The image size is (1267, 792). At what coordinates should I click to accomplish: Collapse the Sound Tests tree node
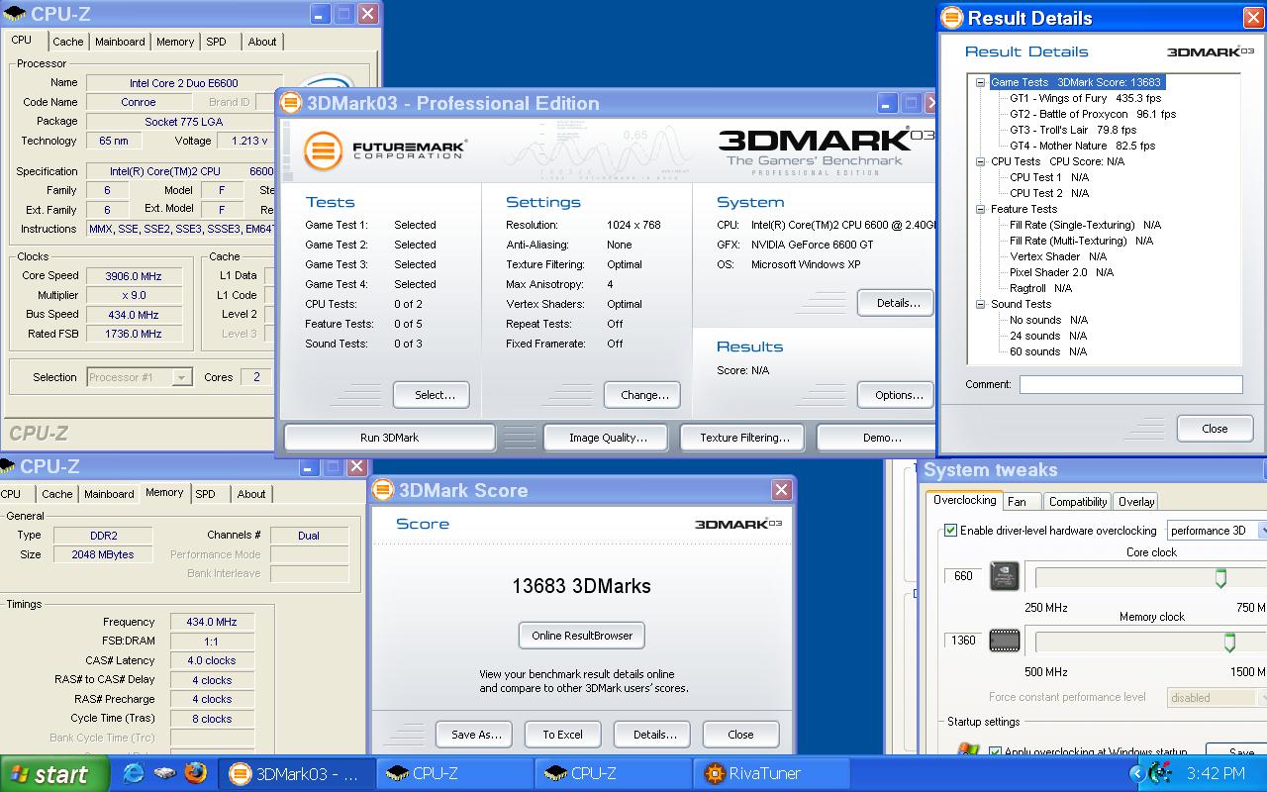981,304
